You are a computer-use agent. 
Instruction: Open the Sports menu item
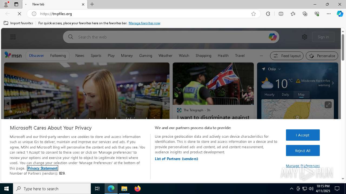96,56
